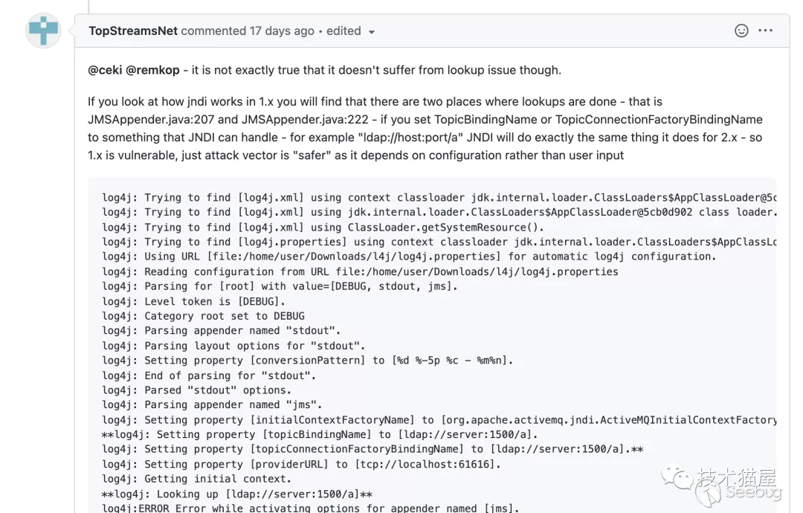Screen dimensions: 803x513
Task: Click the TopStreamsNet avatar image
Action: (44, 31)
